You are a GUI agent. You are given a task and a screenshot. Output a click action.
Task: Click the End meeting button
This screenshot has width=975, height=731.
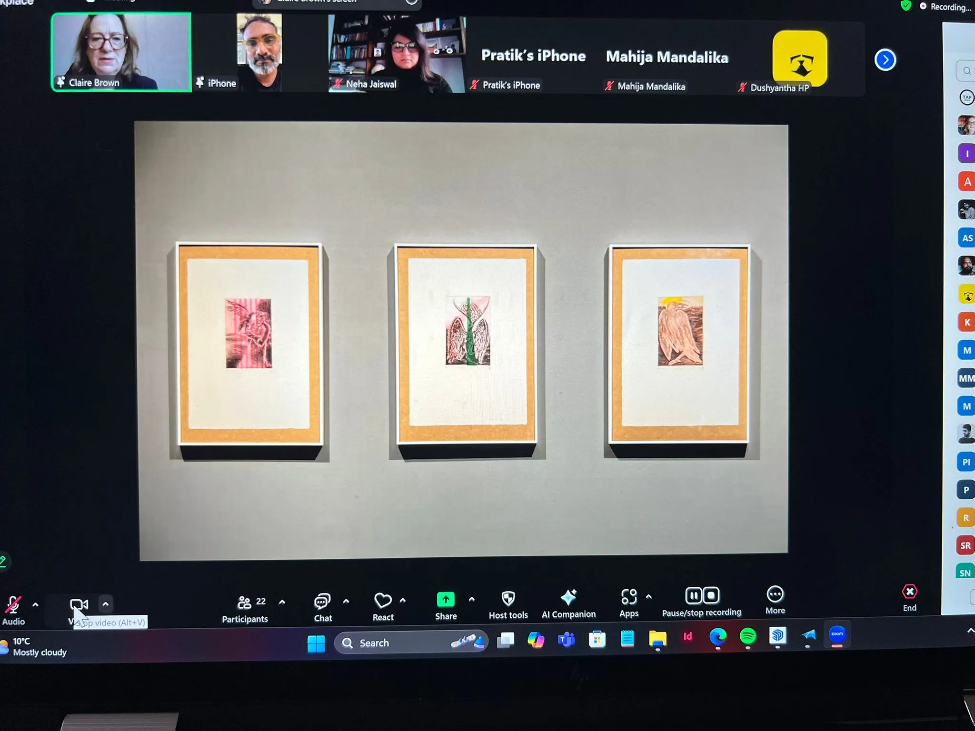pos(909,593)
